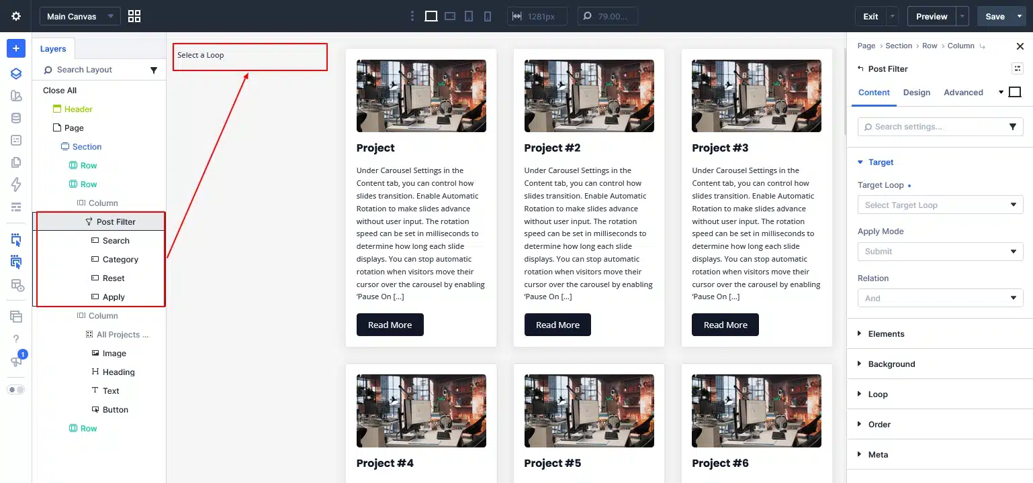Click the lightning bolt icon in sidebar
The height and width of the screenshot is (483, 1033).
[16, 184]
